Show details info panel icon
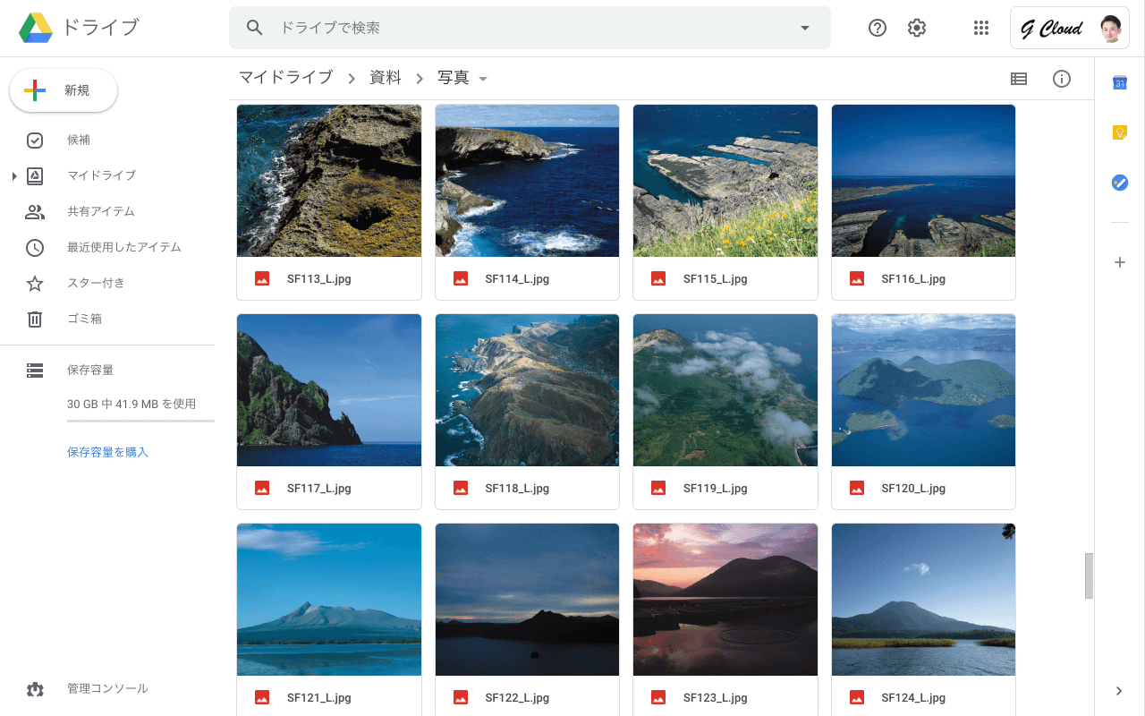This screenshot has width=1145, height=716. pyautogui.click(x=1062, y=79)
